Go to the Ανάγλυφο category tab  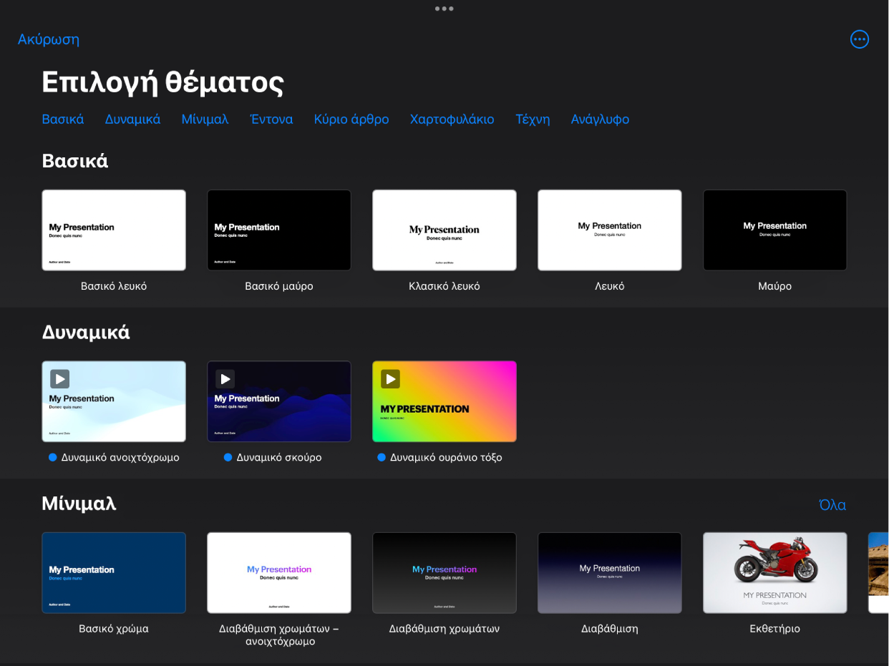click(x=600, y=119)
